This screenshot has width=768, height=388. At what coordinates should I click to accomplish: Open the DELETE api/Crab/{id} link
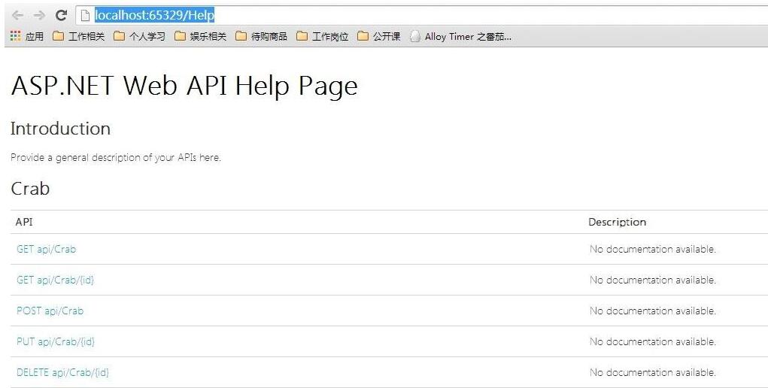pyautogui.click(x=62, y=372)
